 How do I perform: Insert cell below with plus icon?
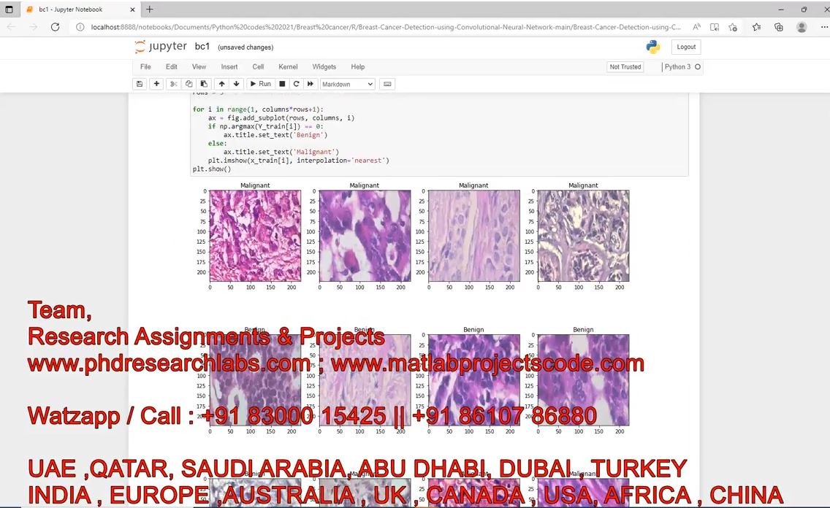pos(156,84)
